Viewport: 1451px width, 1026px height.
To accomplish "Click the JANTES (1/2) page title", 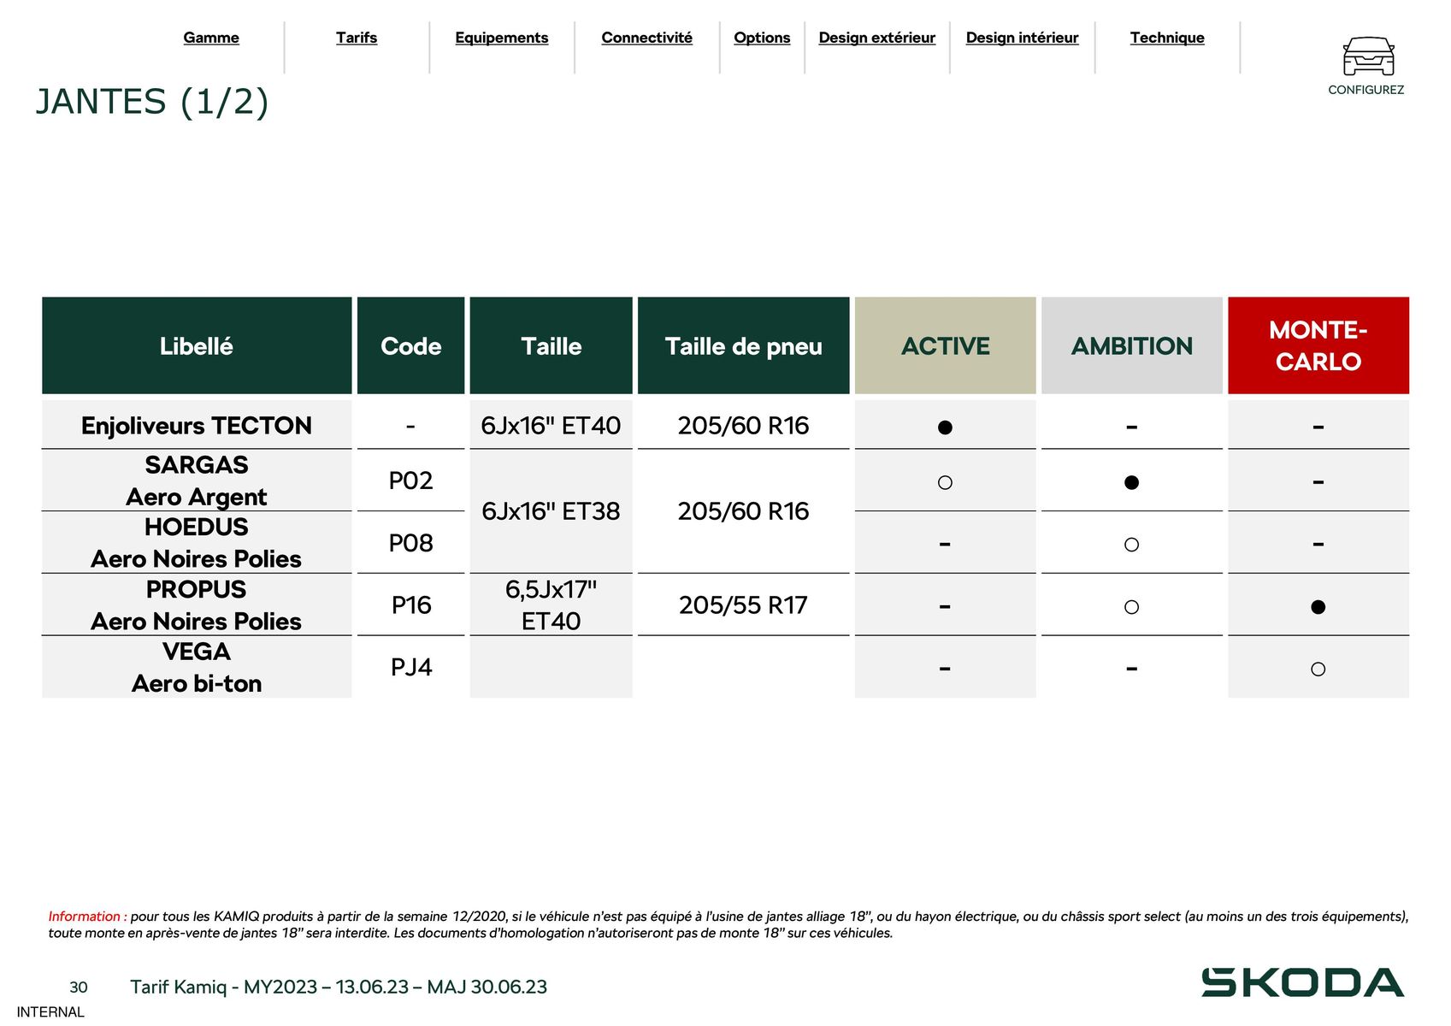I will [152, 102].
